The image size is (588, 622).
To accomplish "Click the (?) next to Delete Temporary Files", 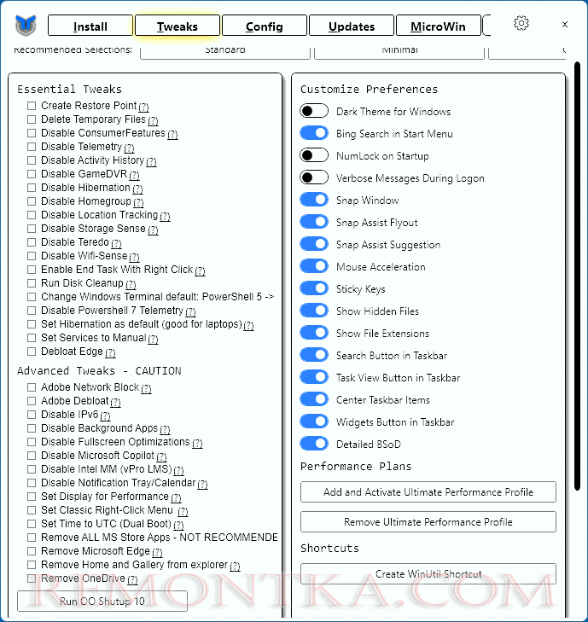I will pyautogui.click(x=153, y=120).
